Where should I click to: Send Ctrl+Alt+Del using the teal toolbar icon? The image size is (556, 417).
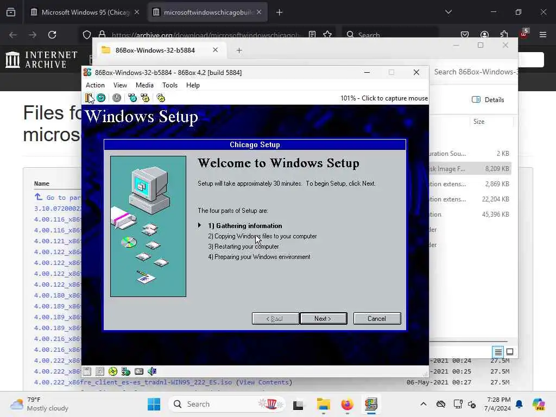[132, 98]
